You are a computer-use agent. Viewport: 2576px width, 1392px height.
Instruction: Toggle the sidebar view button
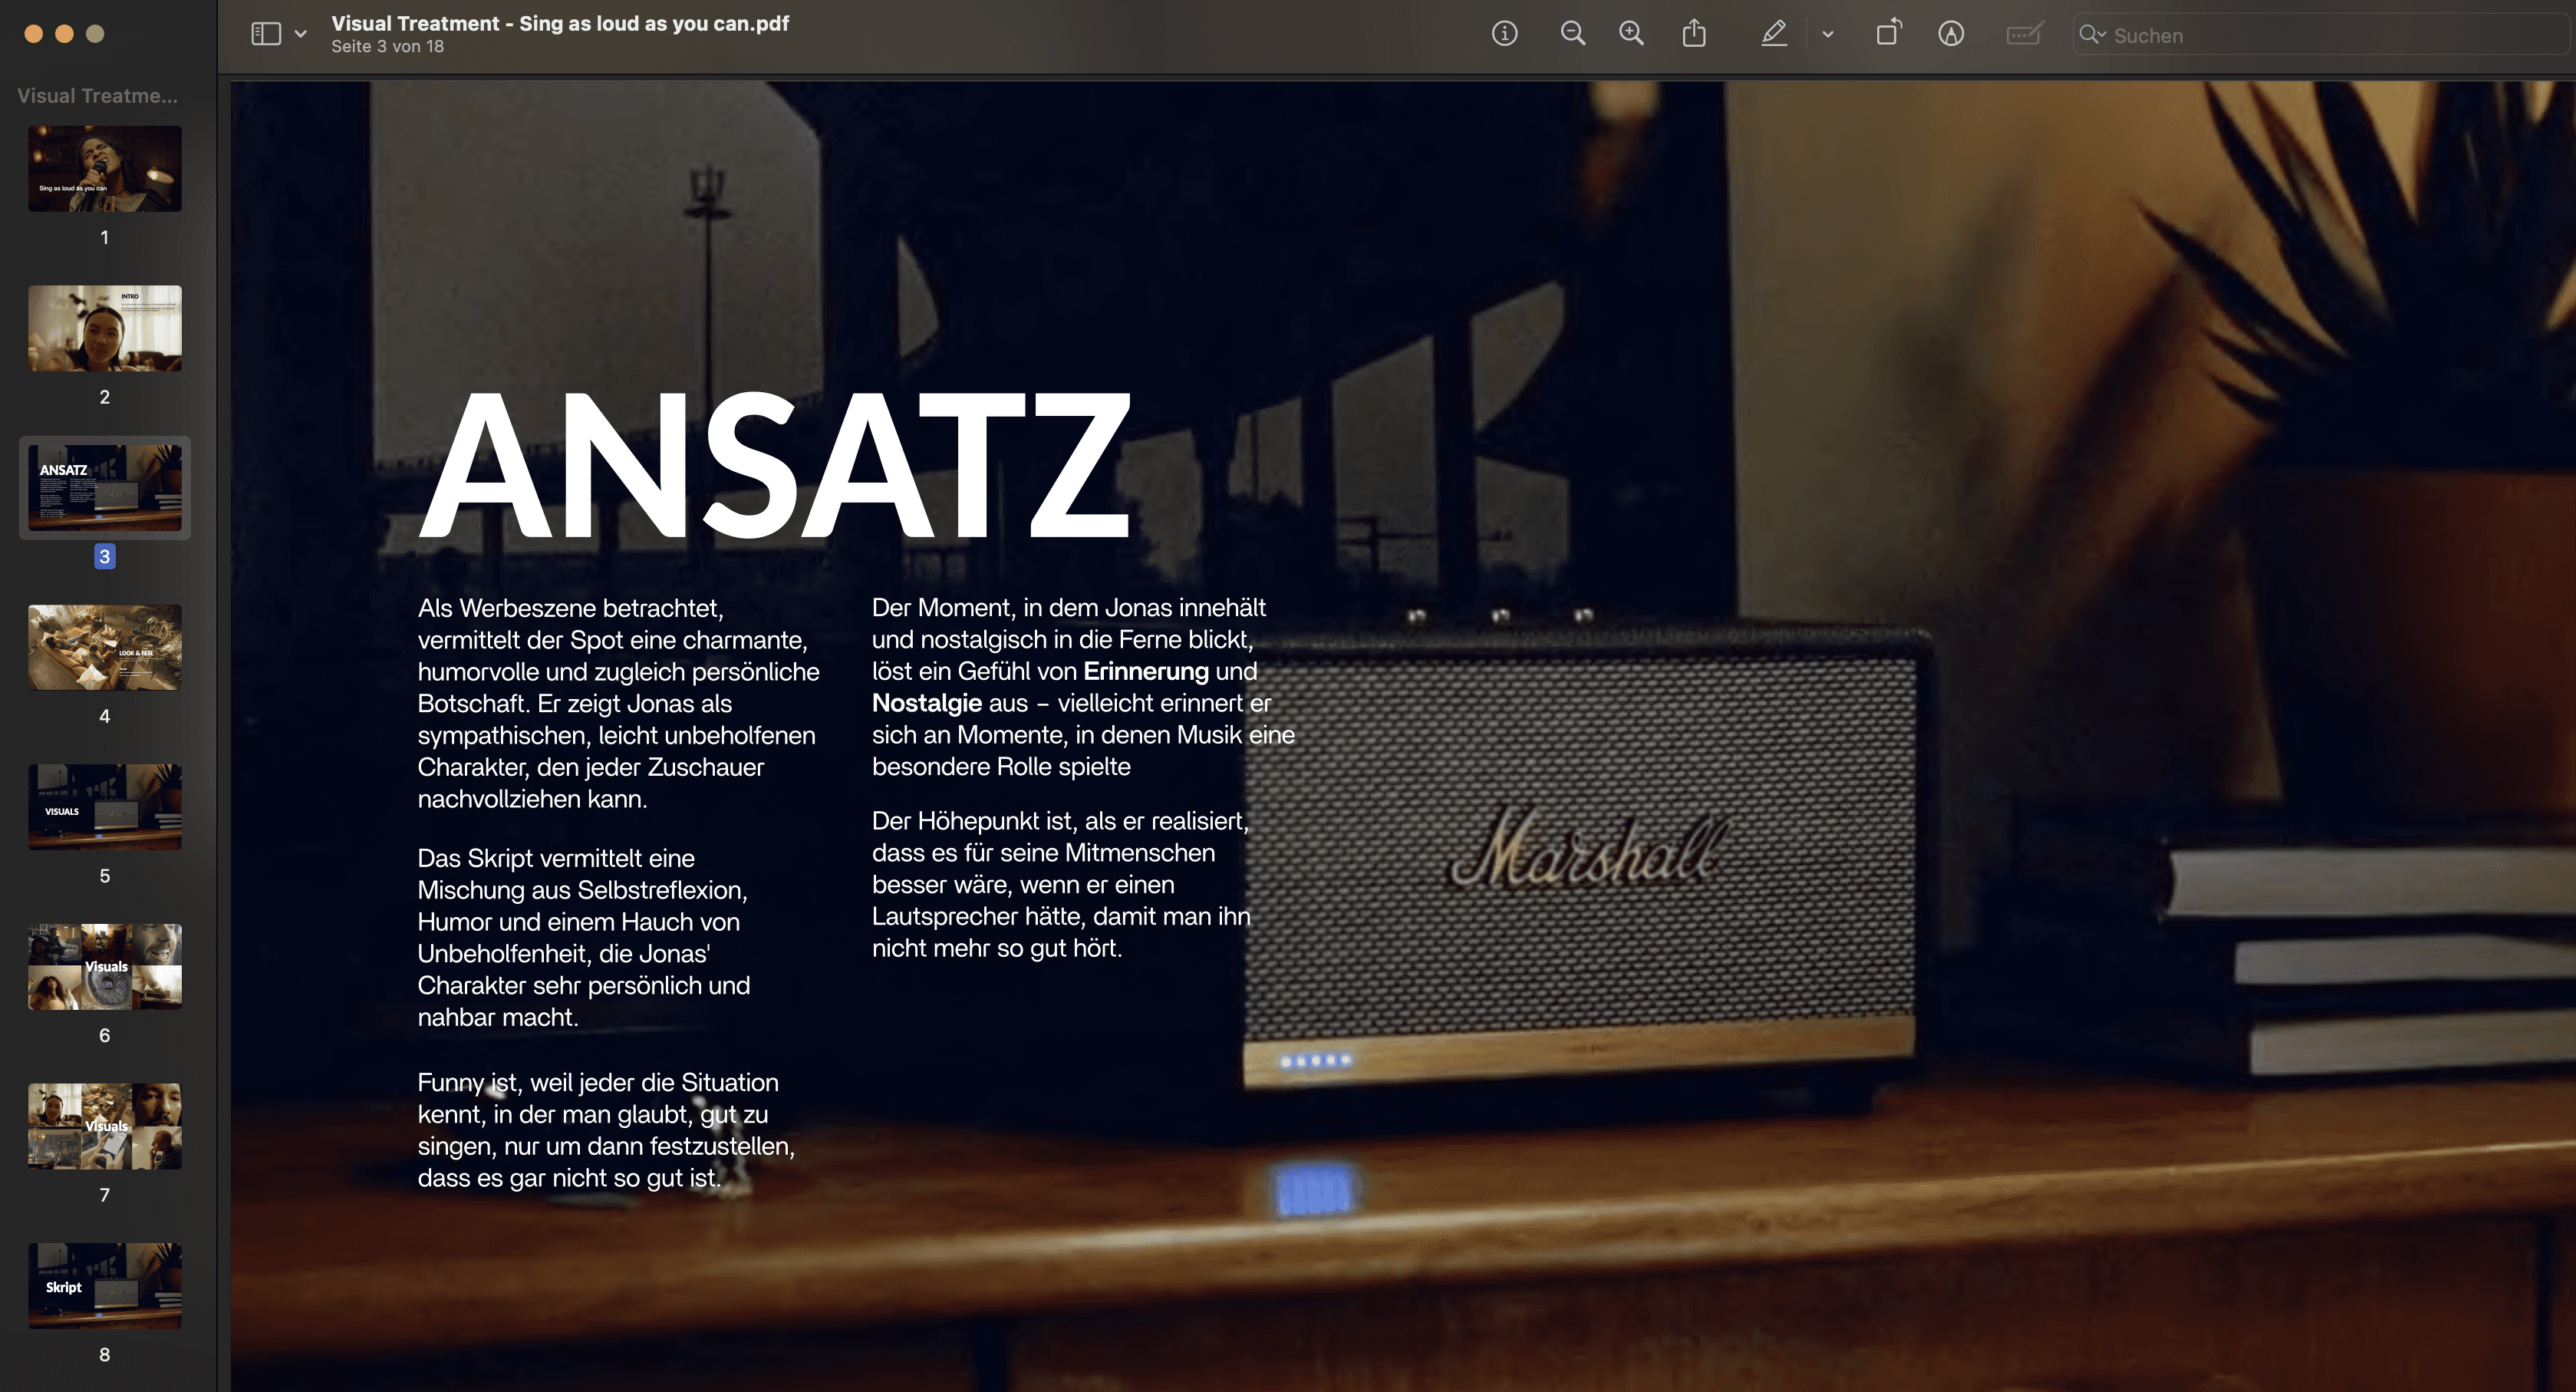click(x=265, y=34)
